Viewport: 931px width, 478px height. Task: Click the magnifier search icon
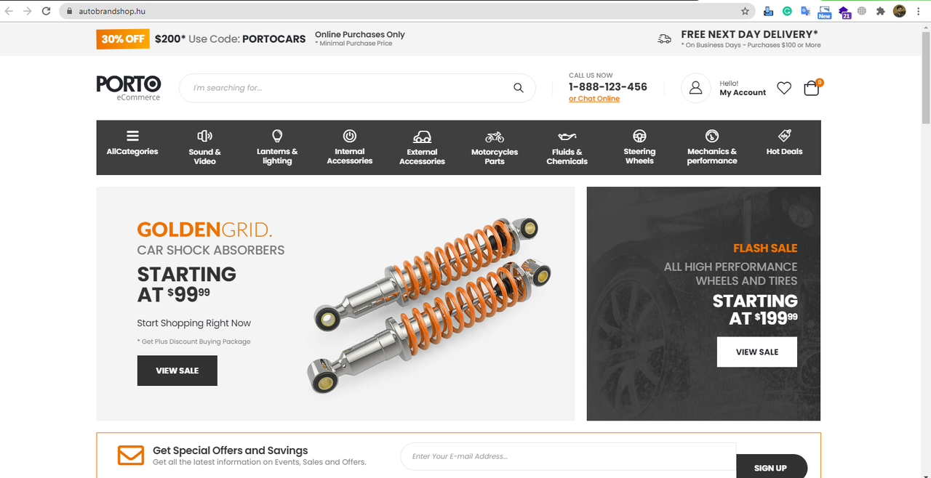[x=519, y=88]
